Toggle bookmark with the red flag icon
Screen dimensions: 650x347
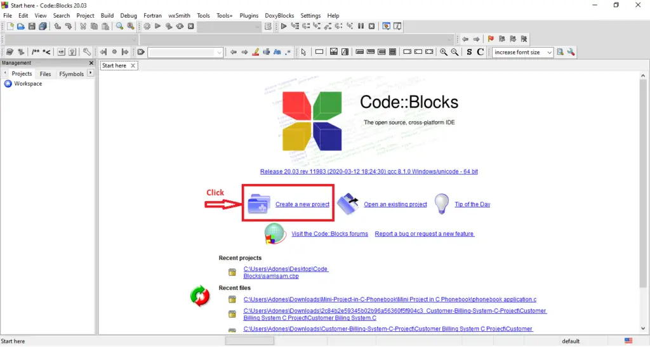point(491,39)
